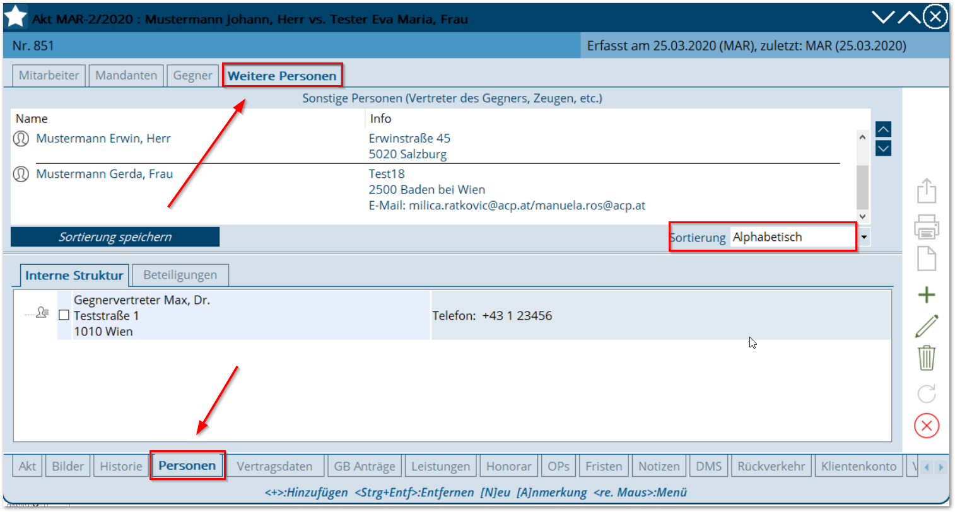Viewport: 955px width, 512px height.
Task: Click person icon beside Mustermann Gerda
Action: [x=21, y=174]
